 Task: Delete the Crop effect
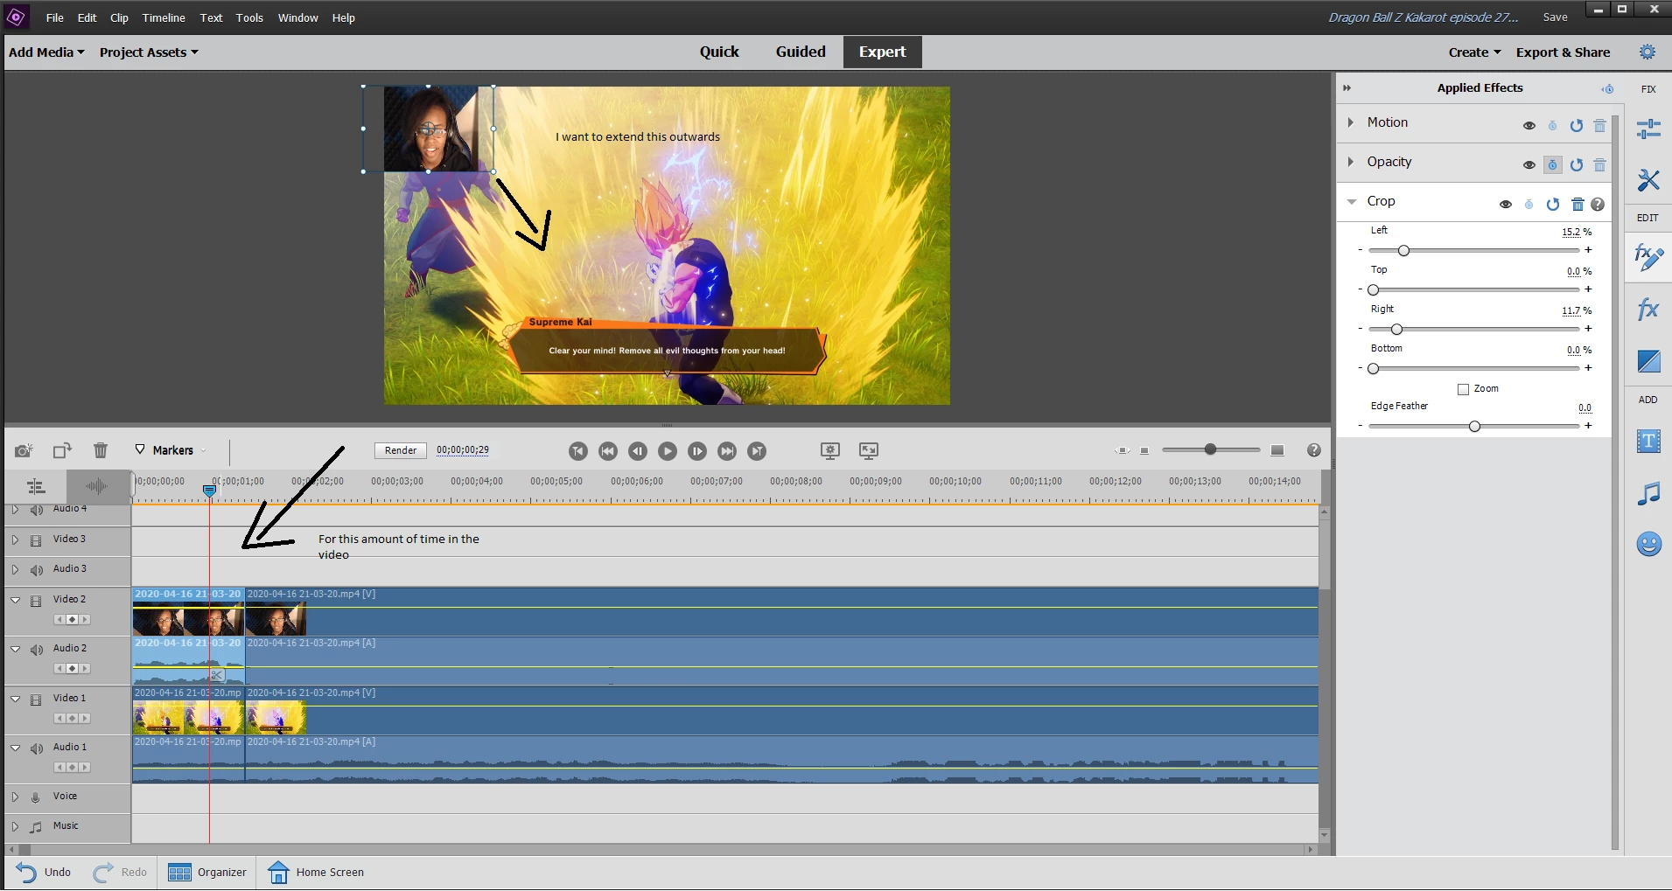tap(1578, 205)
